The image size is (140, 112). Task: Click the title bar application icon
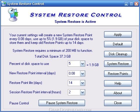pyautogui.click(x=4, y=4)
